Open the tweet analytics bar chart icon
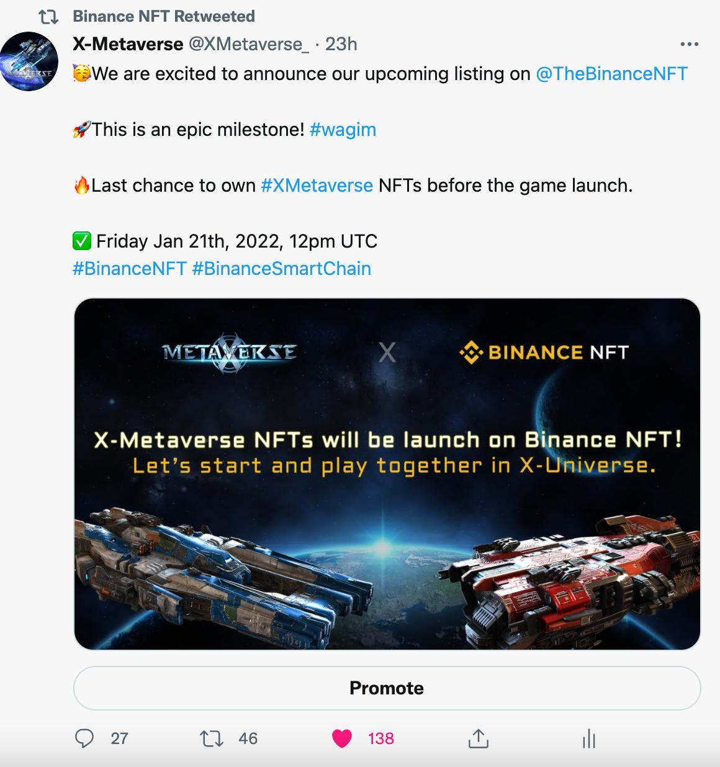Image resolution: width=720 pixels, height=767 pixels. point(588,739)
